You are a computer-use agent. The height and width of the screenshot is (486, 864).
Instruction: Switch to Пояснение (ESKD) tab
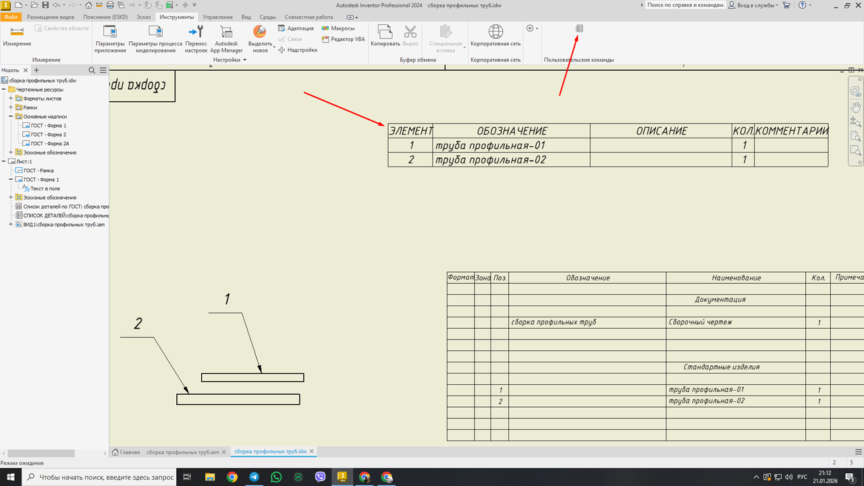point(105,17)
